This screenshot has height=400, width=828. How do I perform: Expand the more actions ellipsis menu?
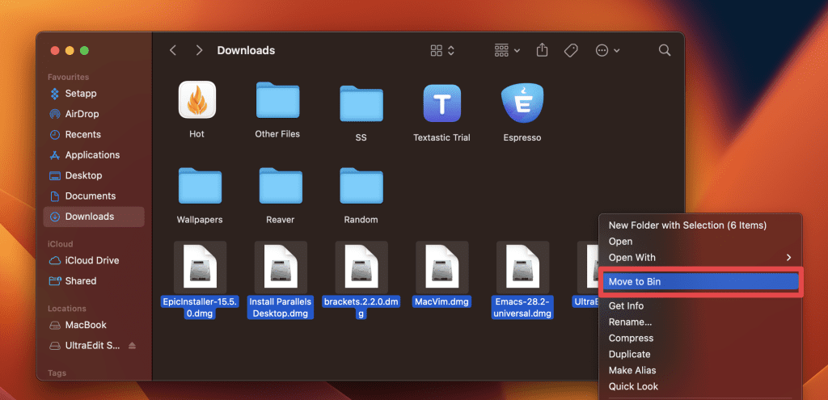tap(607, 50)
